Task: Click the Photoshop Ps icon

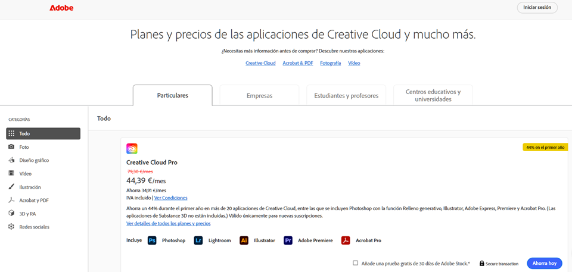Action: pos(152,240)
